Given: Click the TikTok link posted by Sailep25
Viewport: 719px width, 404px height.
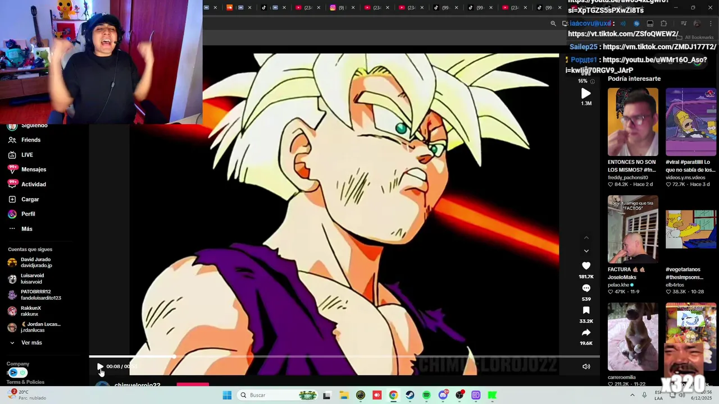Looking at the screenshot, I should coord(659,47).
